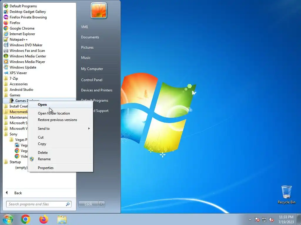Launch Windows Media Player
The height and width of the screenshot is (225, 301).
24,62
